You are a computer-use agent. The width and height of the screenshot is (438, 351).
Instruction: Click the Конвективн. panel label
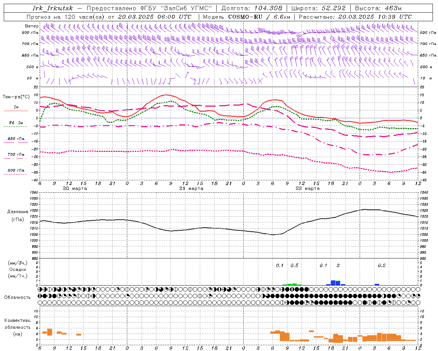point(17,320)
